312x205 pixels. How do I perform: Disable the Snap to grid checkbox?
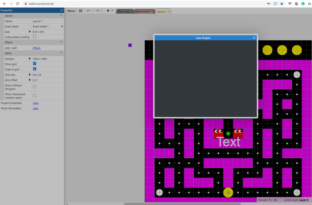[35, 69]
